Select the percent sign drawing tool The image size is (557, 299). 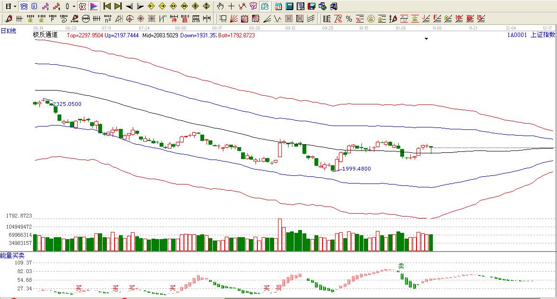pos(349,19)
